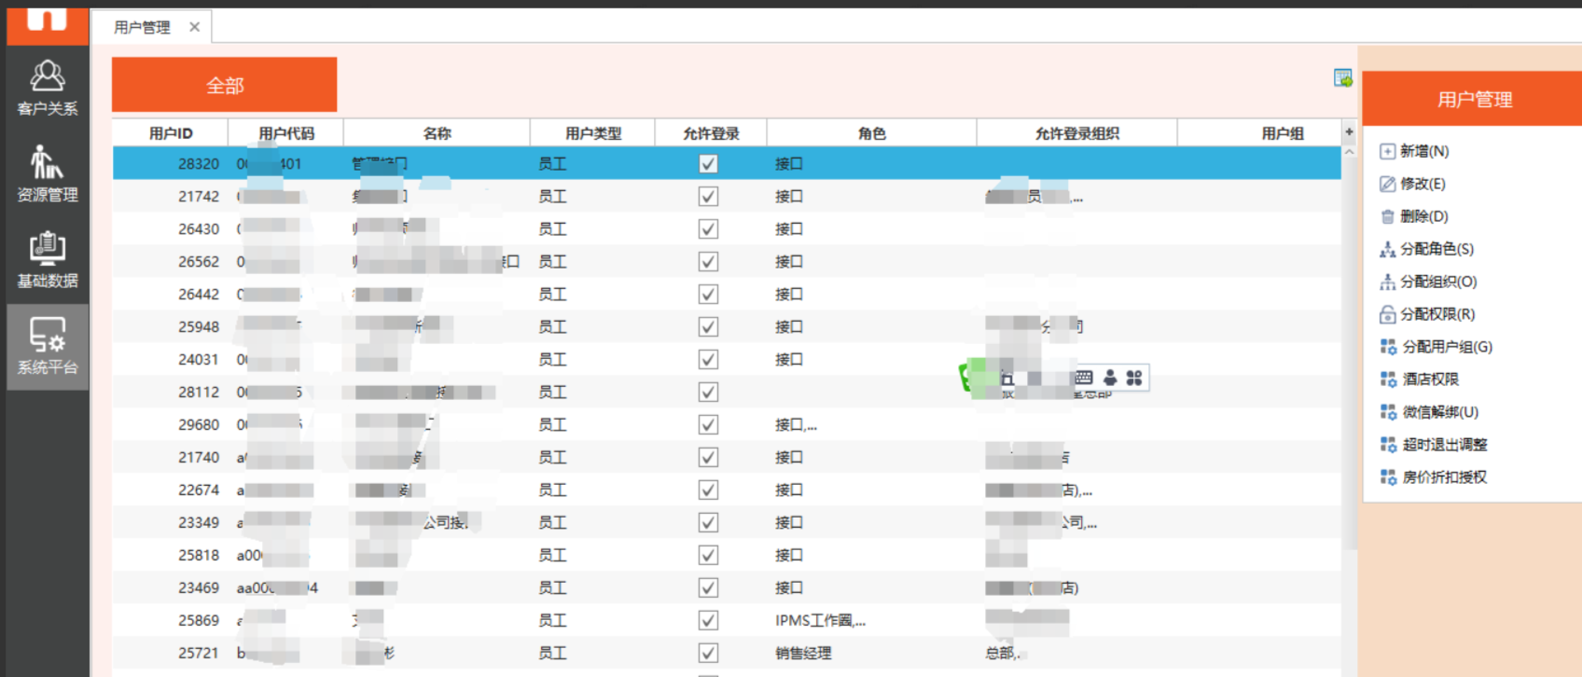Close the 用户管理 tab

[x=194, y=27]
